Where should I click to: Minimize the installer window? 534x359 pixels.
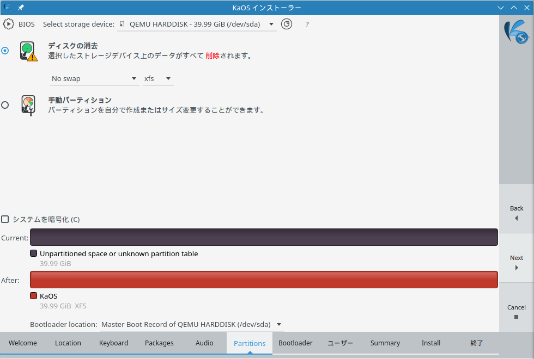pos(500,8)
